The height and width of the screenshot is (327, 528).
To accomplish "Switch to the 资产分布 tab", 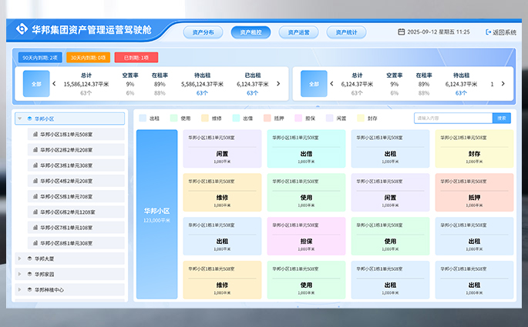I will pyautogui.click(x=203, y=32).
